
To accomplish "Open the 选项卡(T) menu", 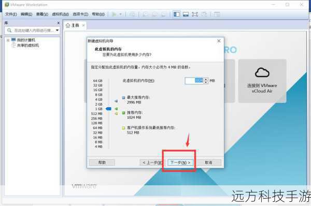I will [x=80, y=14].
